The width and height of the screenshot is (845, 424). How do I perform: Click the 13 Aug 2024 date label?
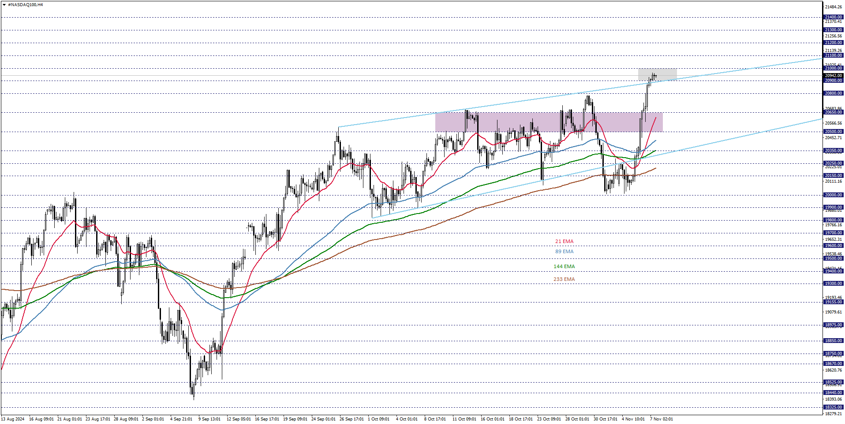pyautogui.click(x=13, y=419)
